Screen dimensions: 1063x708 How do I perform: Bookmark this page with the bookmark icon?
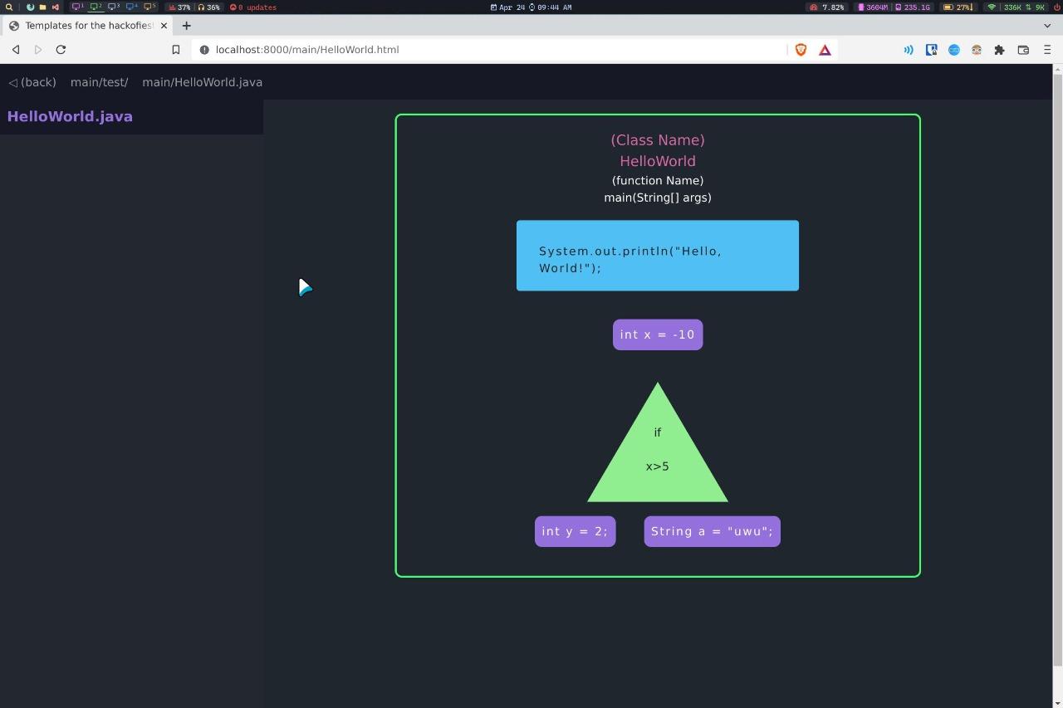(x=176, y=50)
